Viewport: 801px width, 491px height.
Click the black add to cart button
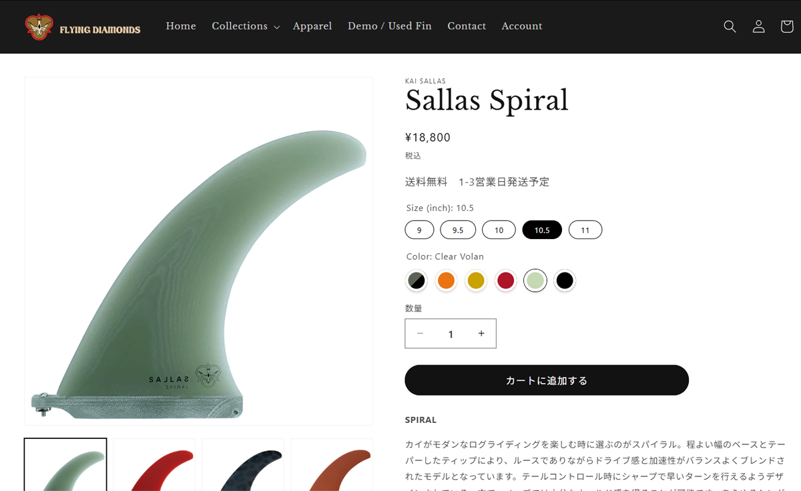[547, 380]
